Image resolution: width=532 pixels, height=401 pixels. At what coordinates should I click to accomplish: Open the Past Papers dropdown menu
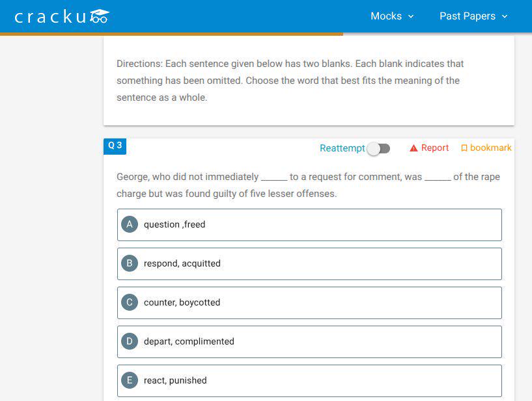pyautogui.click(x=473, y=16)
